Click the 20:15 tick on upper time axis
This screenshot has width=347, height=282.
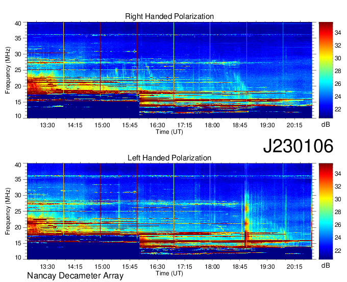point(294,125)
